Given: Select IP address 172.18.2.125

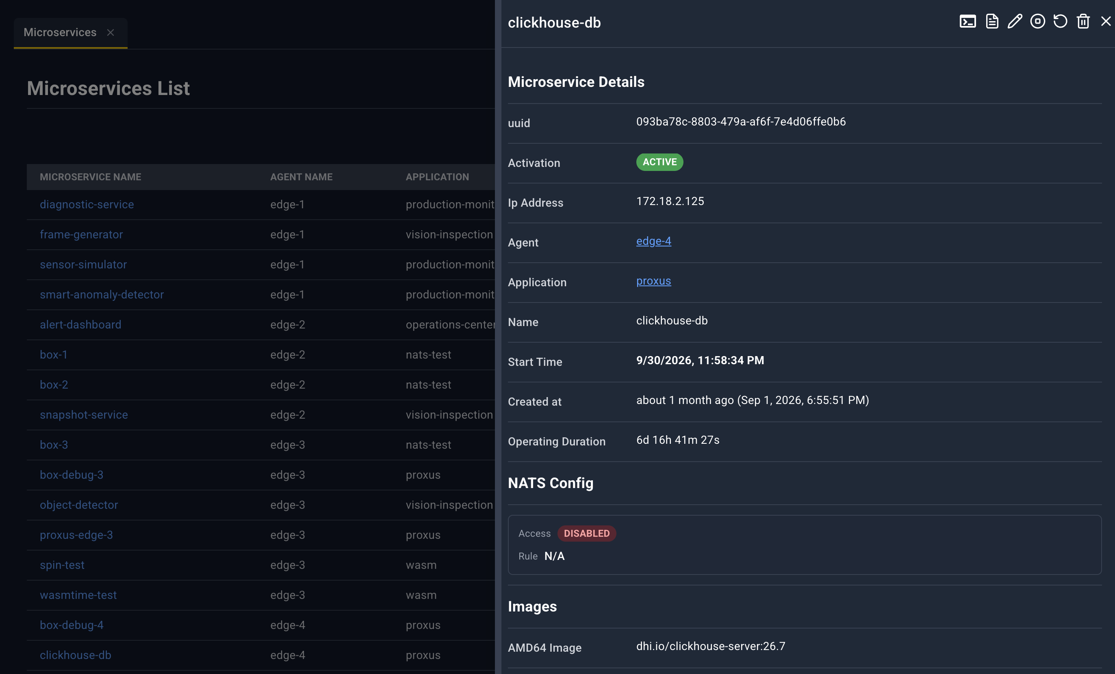Looking at the screenshot, I should [670, 201].
